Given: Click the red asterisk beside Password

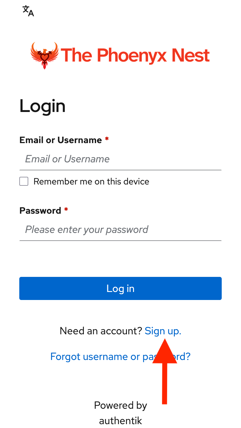Looking at the screenshot, I should 66,210.
